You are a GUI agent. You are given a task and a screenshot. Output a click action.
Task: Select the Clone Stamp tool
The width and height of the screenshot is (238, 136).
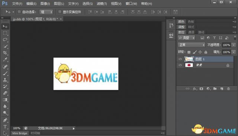click(x=5, y=80)
